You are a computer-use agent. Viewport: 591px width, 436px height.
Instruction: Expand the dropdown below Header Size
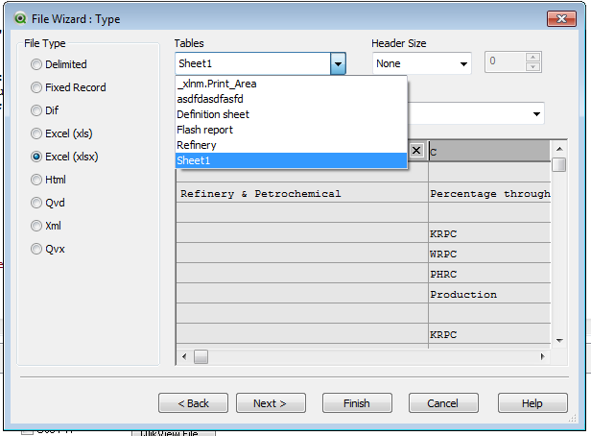[x=535, y=114]
